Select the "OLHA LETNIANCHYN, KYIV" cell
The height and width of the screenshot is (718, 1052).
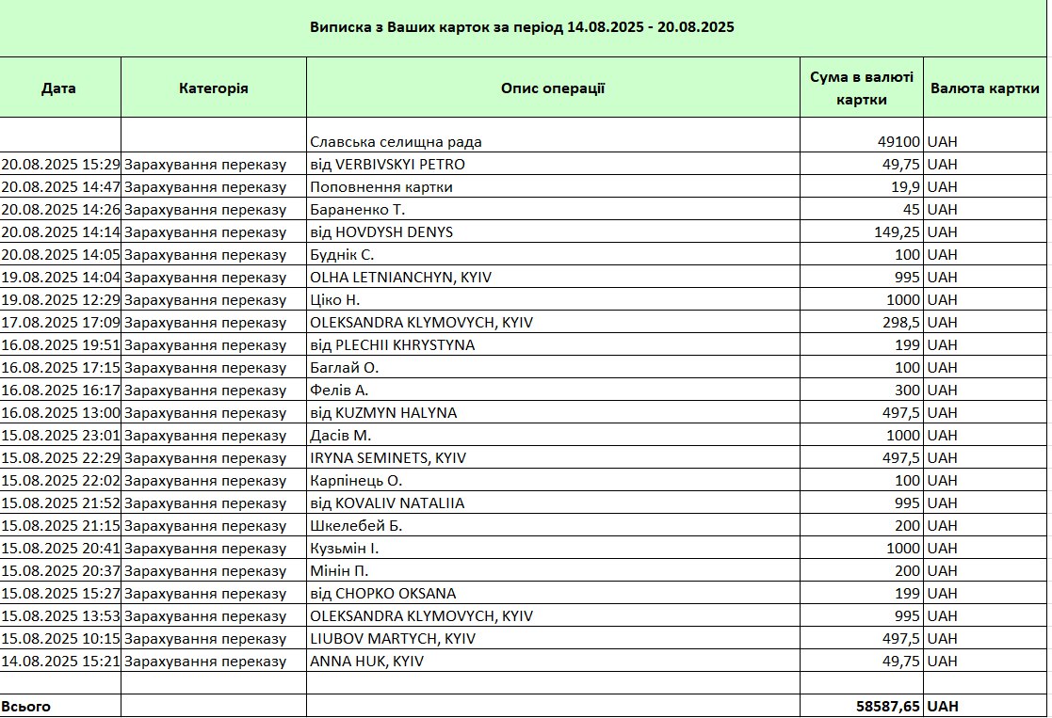(x=401, y=278)
